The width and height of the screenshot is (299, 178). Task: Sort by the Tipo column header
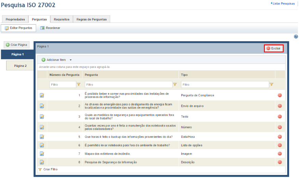tap(227, 75)
